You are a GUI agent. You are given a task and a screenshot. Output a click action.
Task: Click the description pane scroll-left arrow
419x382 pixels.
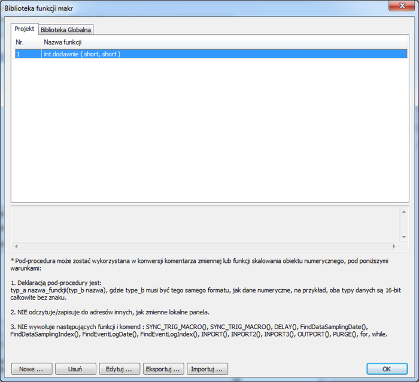coord(16,246)
